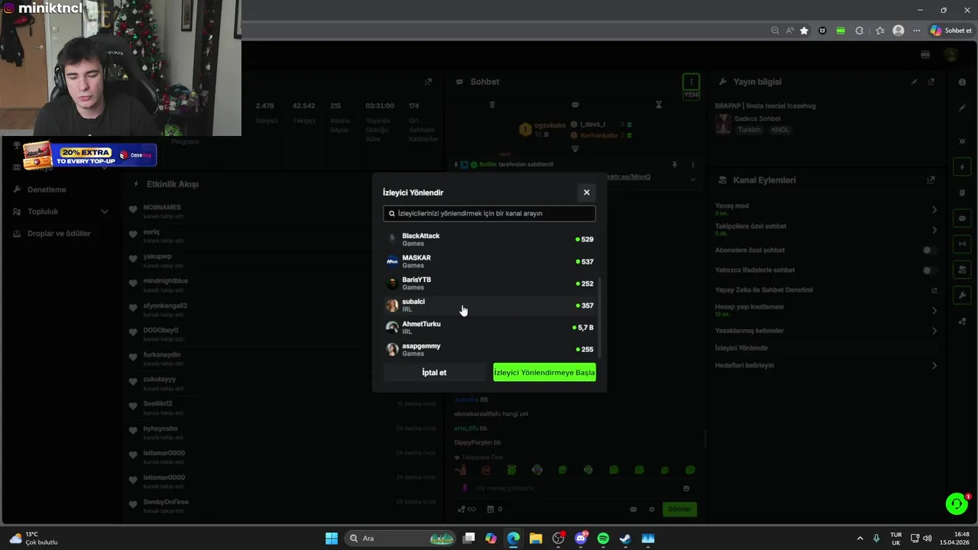Screen dimensions: 978x550
Task: Unpin the pinned BotRix message
Action: [675, 164]
